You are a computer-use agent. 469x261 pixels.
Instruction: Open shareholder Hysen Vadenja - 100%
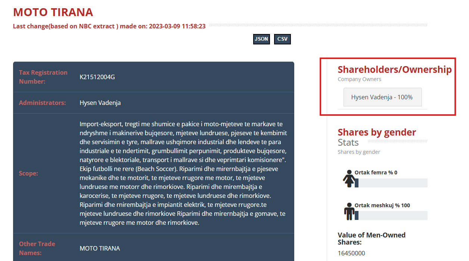[x=382, y=97]
